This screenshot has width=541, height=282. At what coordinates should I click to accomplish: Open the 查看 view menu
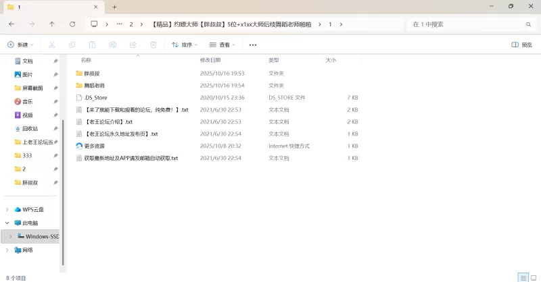222,45
